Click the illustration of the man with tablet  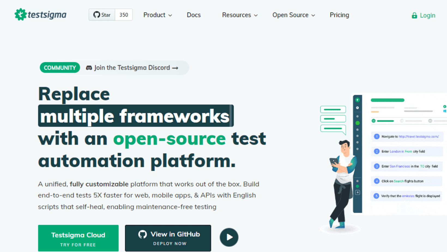pos(343,184)
